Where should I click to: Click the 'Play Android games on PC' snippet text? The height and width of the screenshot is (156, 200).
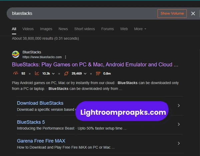pyautogui.click(x=95, y=85)
